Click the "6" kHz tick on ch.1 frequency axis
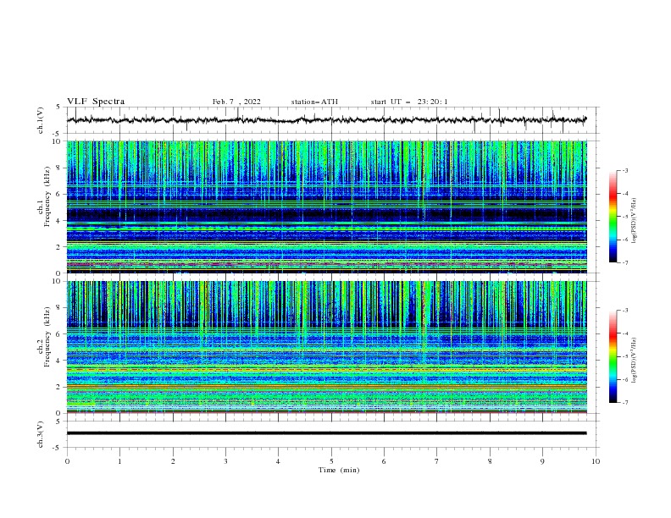 (59, 194)
